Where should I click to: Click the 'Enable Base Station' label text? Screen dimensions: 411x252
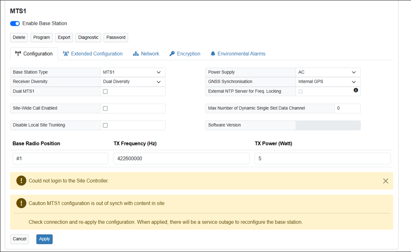coord(45,23)
